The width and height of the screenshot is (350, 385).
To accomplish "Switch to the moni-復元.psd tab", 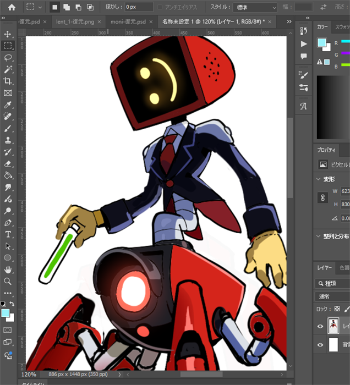I will [x=128, y=21].
